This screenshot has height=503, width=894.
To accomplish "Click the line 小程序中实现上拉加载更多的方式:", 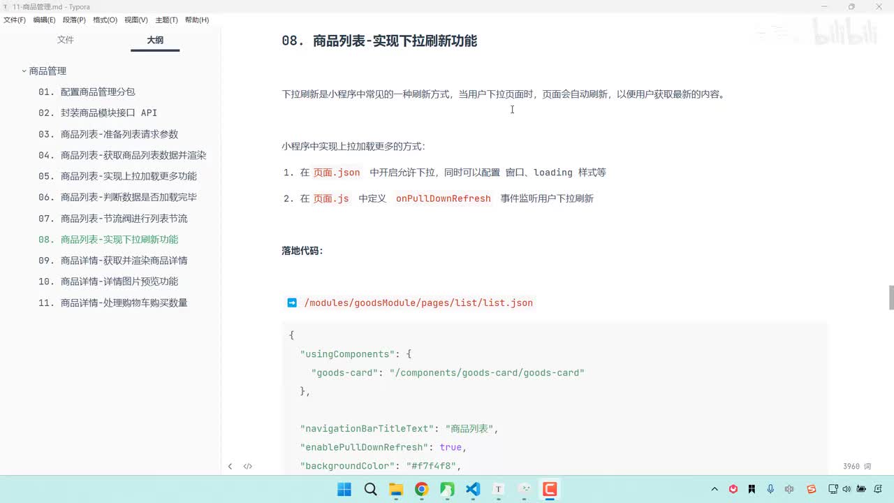I will point(353,147).
